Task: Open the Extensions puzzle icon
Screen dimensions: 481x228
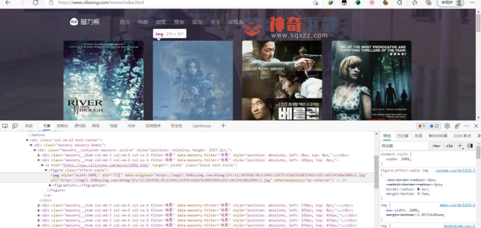Action: pyautogui.click(x=399, y=2)
